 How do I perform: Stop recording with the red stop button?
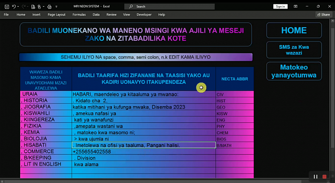[324, 177]
